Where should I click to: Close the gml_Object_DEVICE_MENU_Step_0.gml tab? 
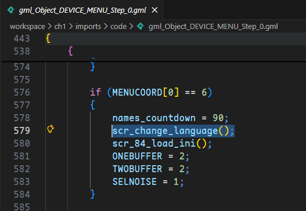point(154,10)
